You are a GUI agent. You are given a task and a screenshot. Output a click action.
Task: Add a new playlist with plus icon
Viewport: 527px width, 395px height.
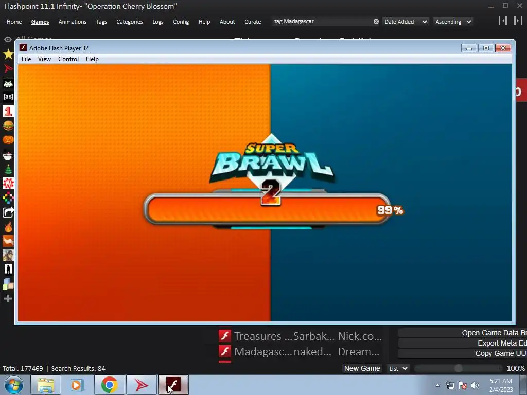tap(8, 298)
